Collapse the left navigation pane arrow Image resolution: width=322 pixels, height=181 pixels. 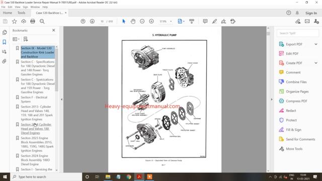click(61, 100)
